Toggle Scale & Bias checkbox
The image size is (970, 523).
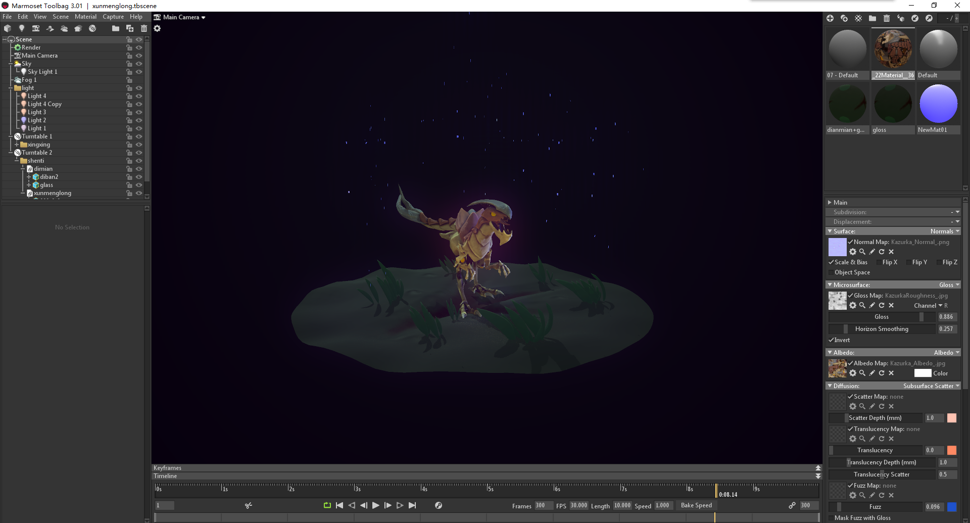[831, 262]
